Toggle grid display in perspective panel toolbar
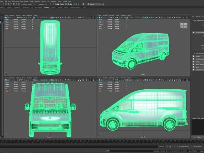The width and height of the screenshot is (204, 153). point(127,17)
